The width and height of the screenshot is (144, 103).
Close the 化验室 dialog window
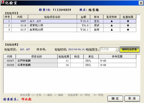click(x=141, y=3)
